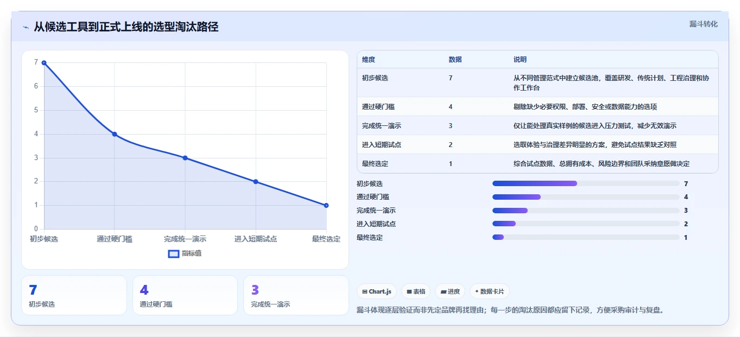
Task: Click the funnel icon beside the page title
Action: pyautogui.click(x=26, y=27)
